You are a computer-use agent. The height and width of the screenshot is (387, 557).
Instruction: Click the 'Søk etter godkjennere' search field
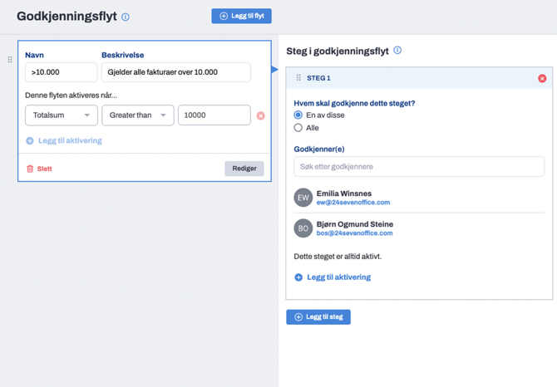[419, 167]
